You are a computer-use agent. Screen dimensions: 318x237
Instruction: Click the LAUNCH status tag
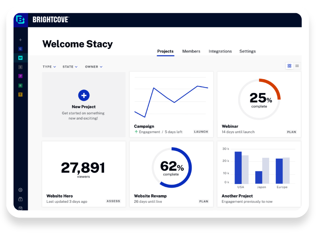201,132
